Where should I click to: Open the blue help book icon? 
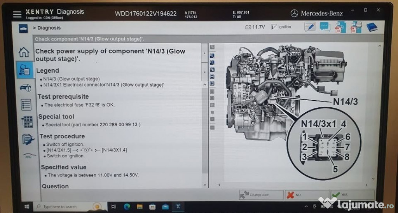click(372, 27)
